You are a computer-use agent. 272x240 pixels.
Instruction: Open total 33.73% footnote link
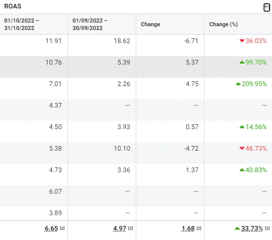tap(267, 228)
